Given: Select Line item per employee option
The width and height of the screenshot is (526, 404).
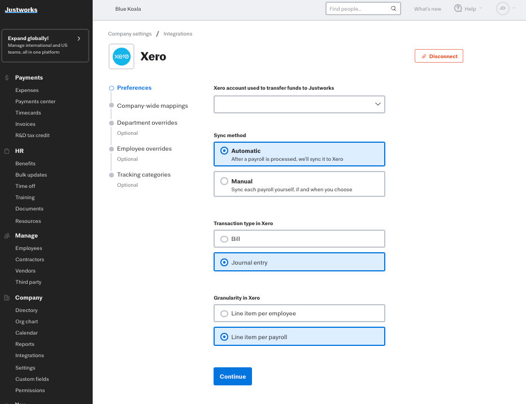Looking at the screenshot, I should pyautogui.click(x=224, y=314).
